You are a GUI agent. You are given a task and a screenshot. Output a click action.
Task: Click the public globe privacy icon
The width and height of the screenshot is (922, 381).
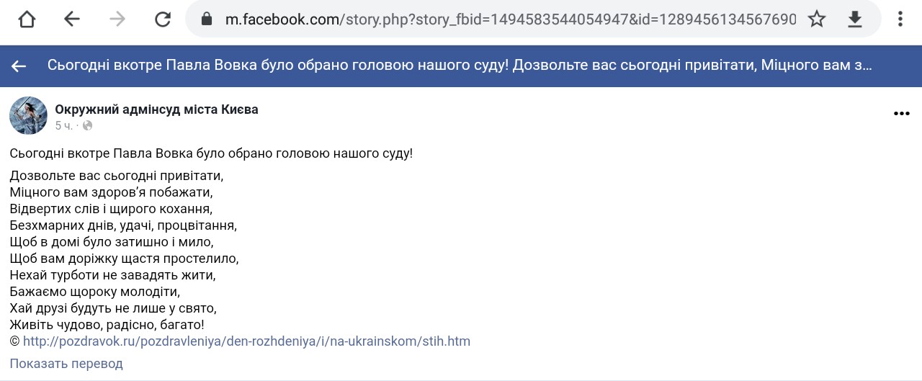coord(88,126)
